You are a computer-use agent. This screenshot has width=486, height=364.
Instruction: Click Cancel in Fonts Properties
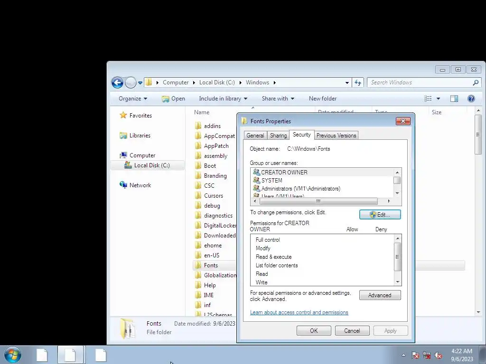352,330
